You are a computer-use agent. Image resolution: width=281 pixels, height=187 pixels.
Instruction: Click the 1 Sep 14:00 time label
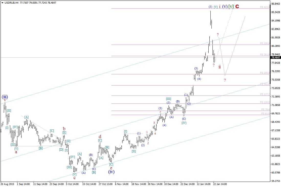click(23, 184)
